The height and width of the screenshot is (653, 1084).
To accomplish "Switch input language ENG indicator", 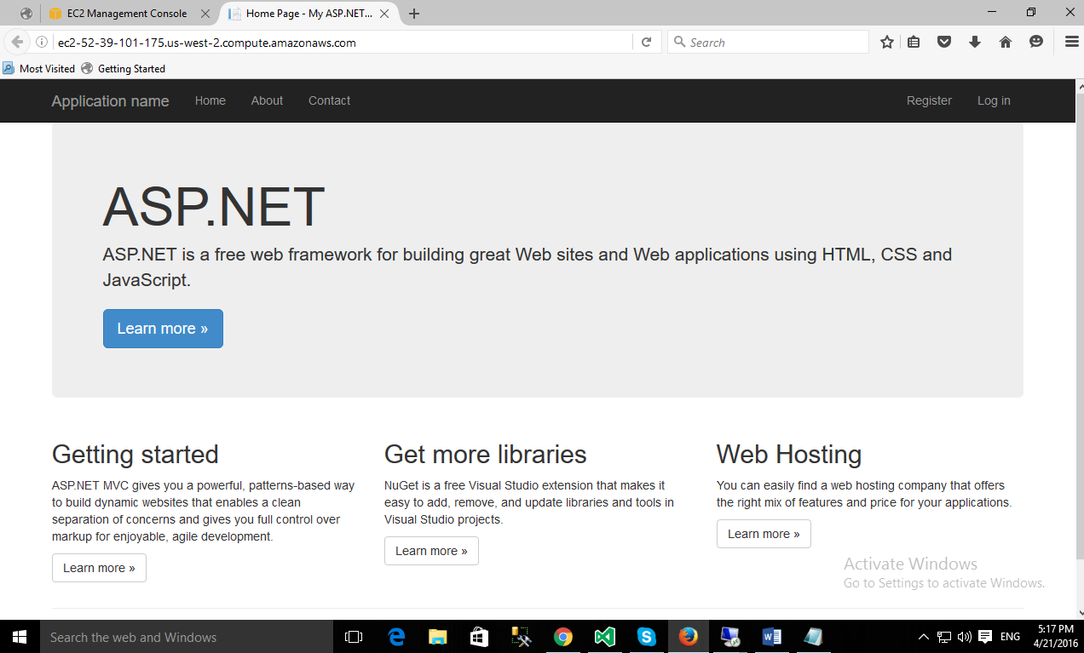I will click(1010, 637).
